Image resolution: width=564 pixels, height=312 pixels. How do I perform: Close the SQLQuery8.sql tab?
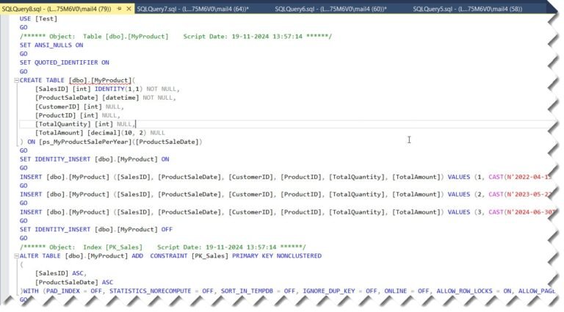coord(129,8)
